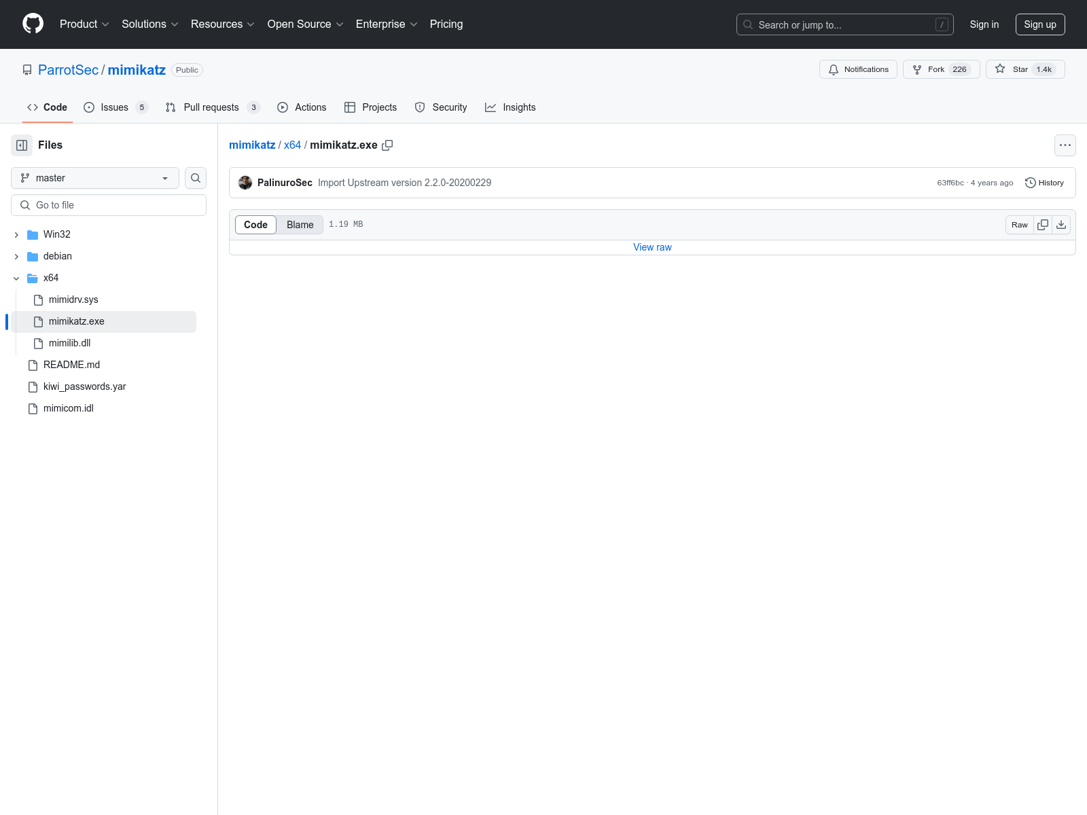Click the fork count 226
Viewport: 1087px width, 815px height.
[959, 69]
